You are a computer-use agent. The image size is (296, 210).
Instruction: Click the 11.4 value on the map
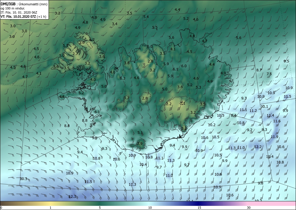270,115
